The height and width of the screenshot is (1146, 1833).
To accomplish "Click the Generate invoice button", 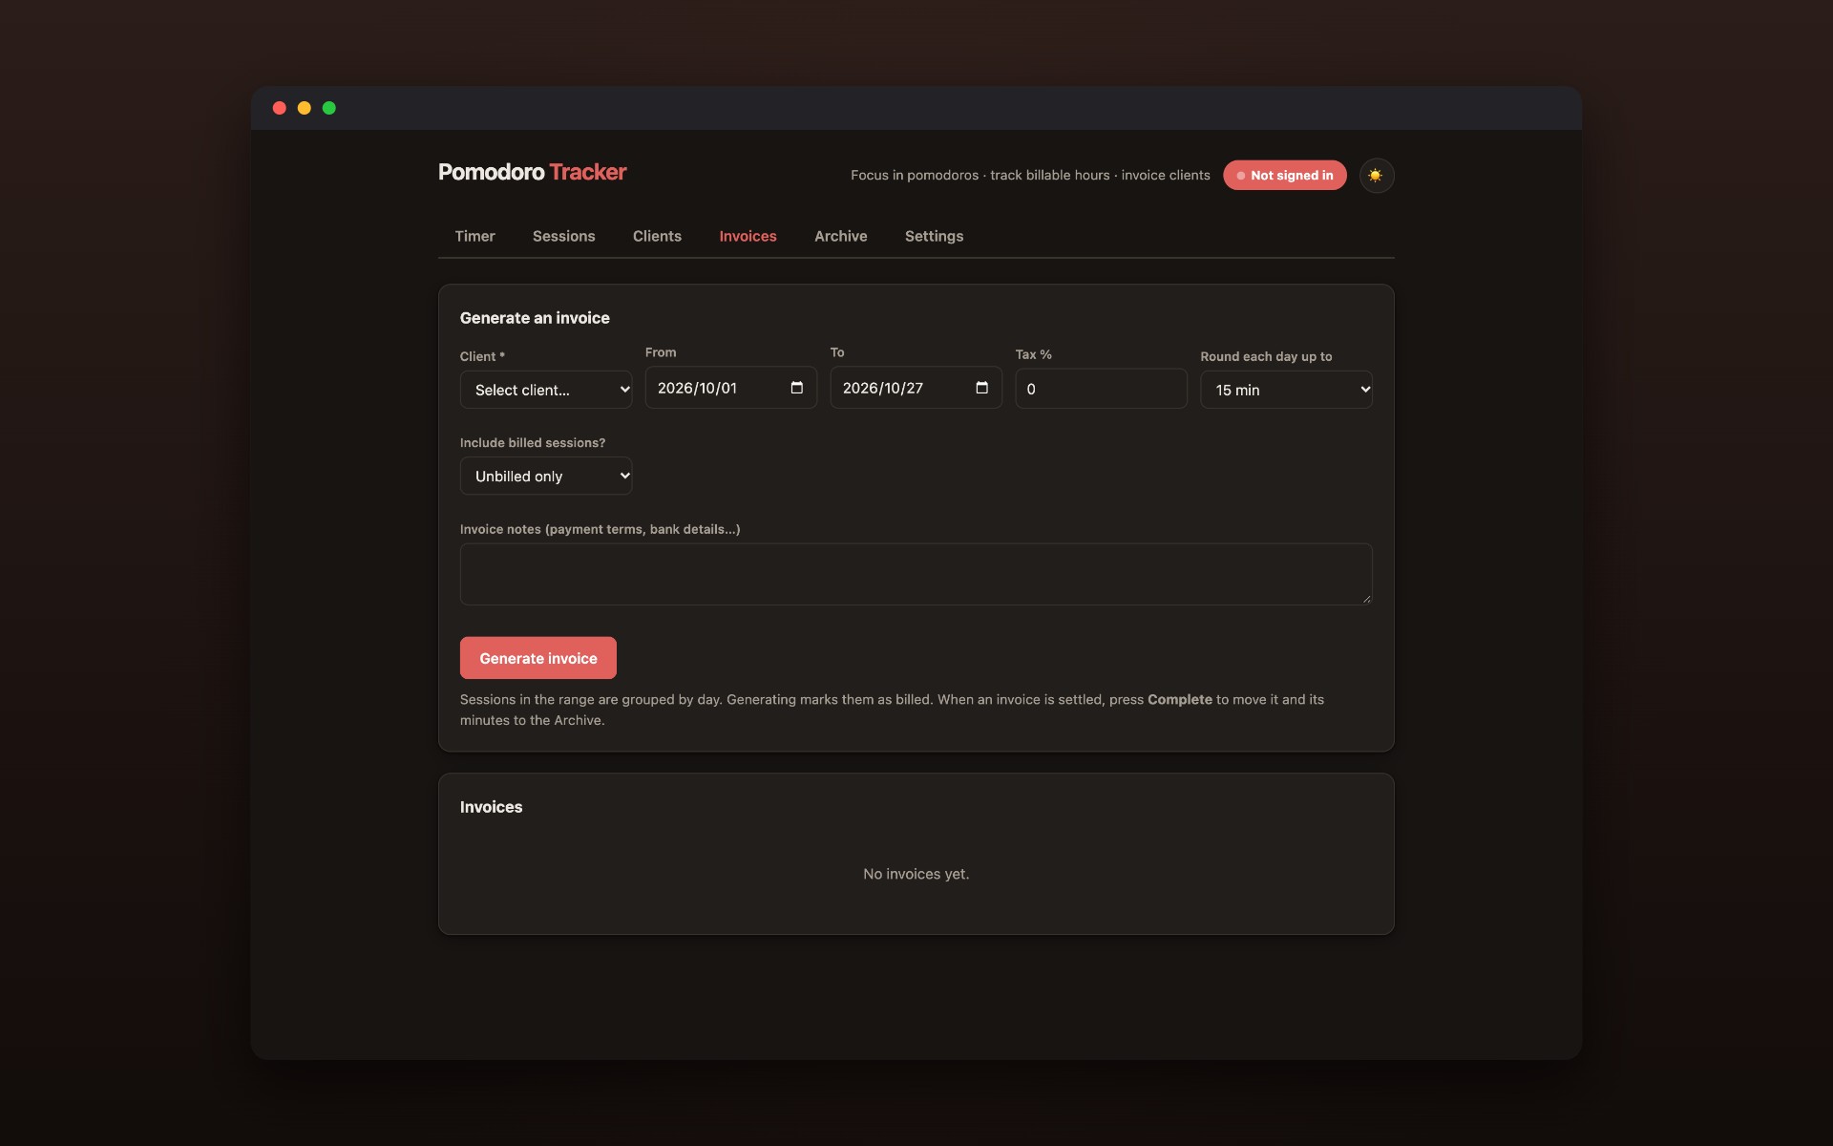I will 537,658.
